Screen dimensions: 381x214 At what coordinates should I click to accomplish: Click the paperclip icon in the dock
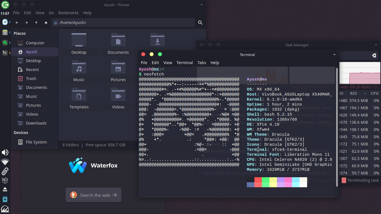tap(5, 171)
